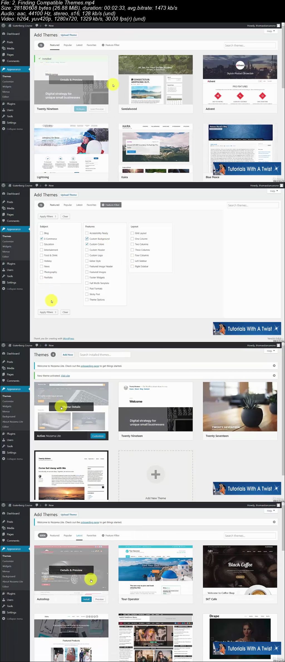Click Gutenberg Course home icon in Latest themes frame
Image resolution: width=285 pixels, height=662 pixels.
(x=10, y=505)
